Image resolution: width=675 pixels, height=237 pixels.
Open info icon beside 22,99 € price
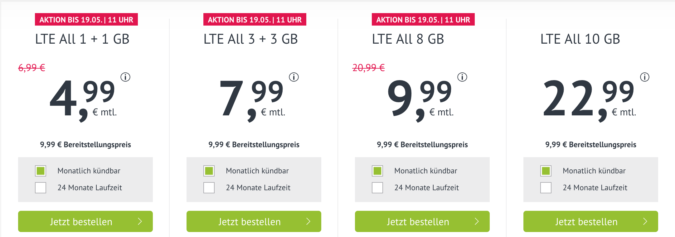click(x=645, y=77)
